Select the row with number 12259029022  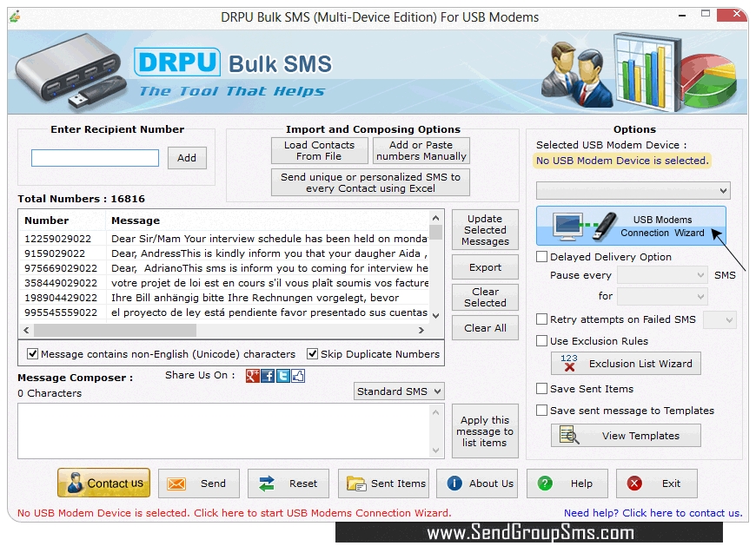click(224, 239)
